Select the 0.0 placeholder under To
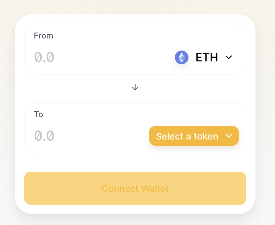Viewport: 275px width, 225px height. click(44, 136)
